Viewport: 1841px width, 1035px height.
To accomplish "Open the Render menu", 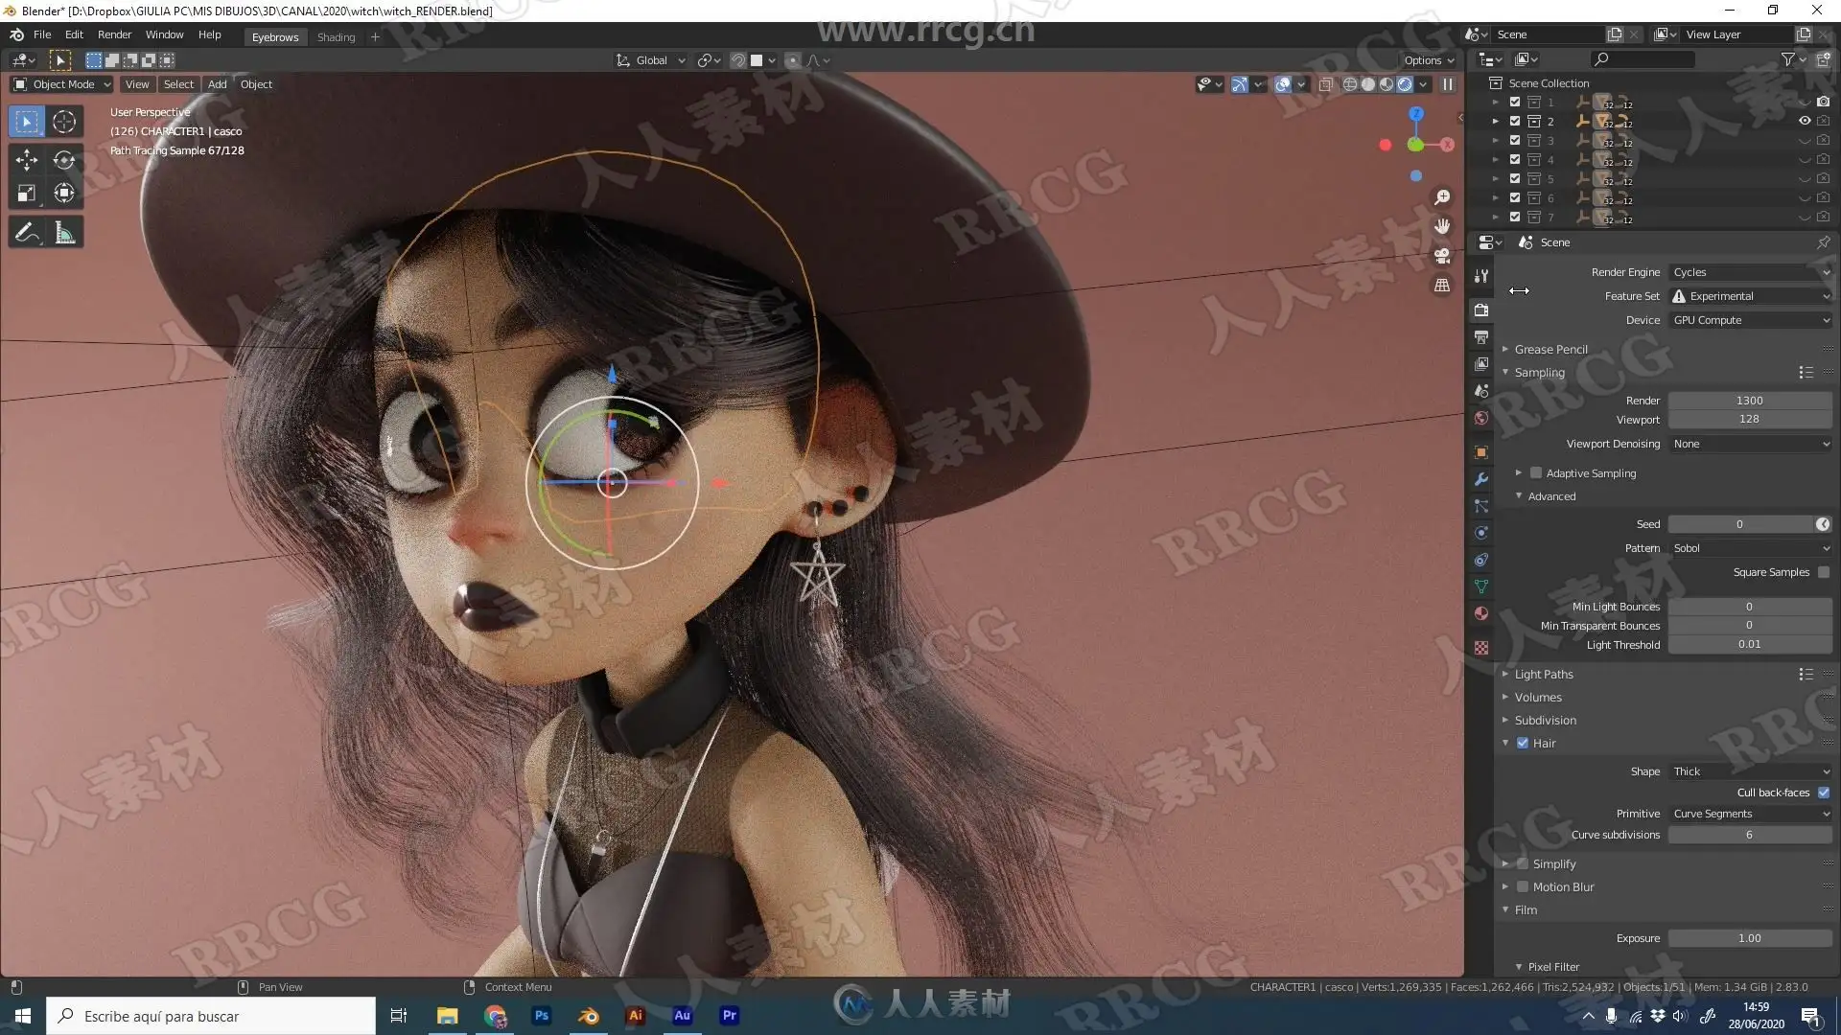I will 114,34.
